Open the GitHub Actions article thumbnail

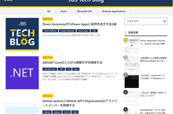(22, 104)
